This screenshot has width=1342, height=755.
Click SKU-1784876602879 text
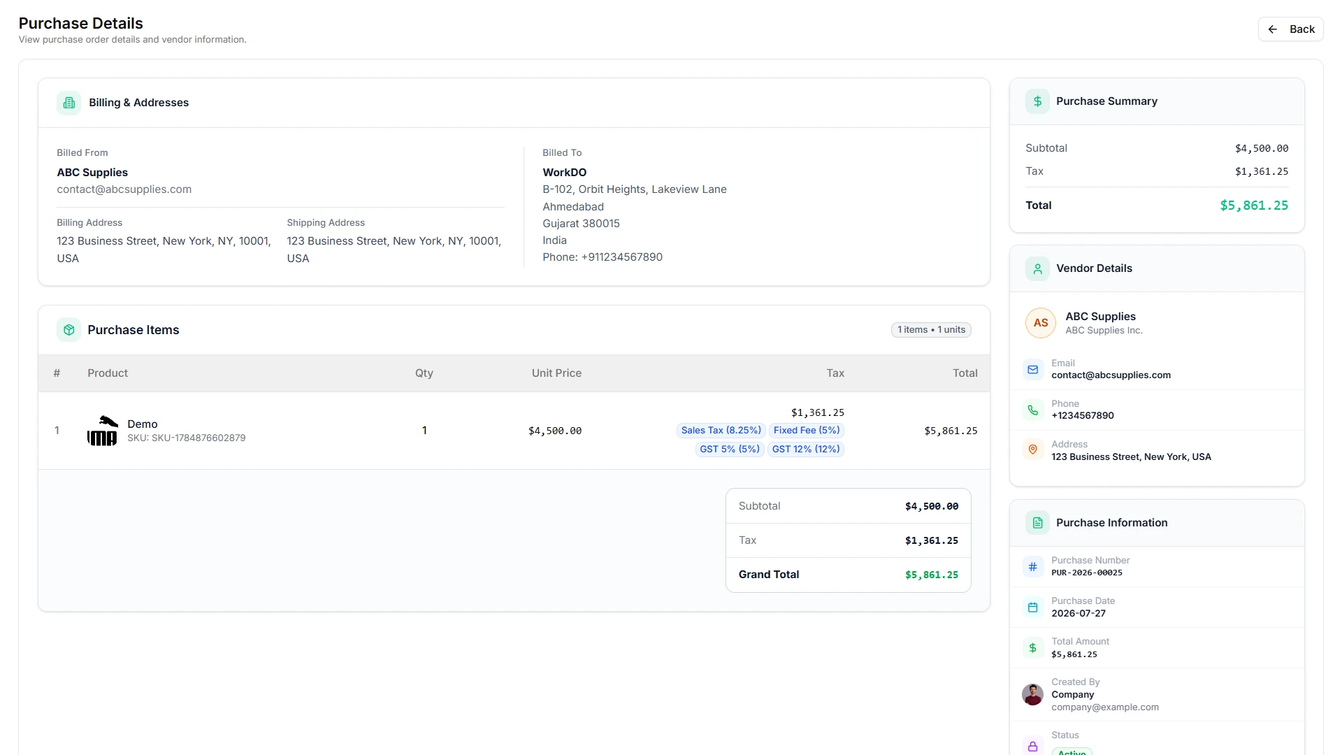pos(199,438)
